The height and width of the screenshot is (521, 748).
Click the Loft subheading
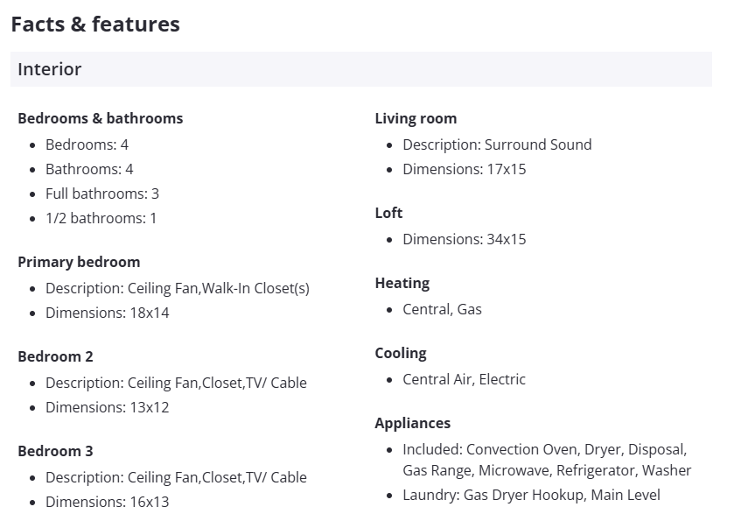[388, 213]
